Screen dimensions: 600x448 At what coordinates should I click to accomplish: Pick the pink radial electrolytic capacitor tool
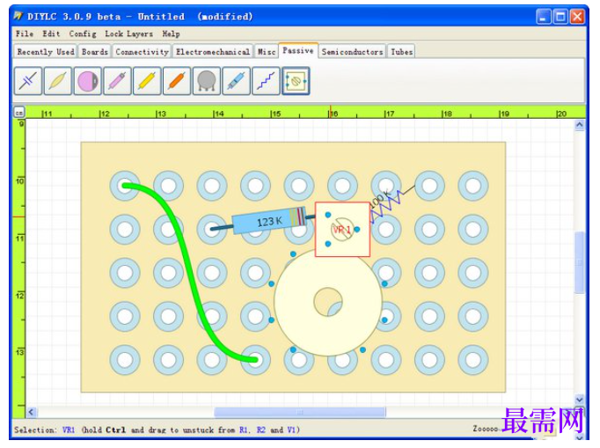click(88, 81)
